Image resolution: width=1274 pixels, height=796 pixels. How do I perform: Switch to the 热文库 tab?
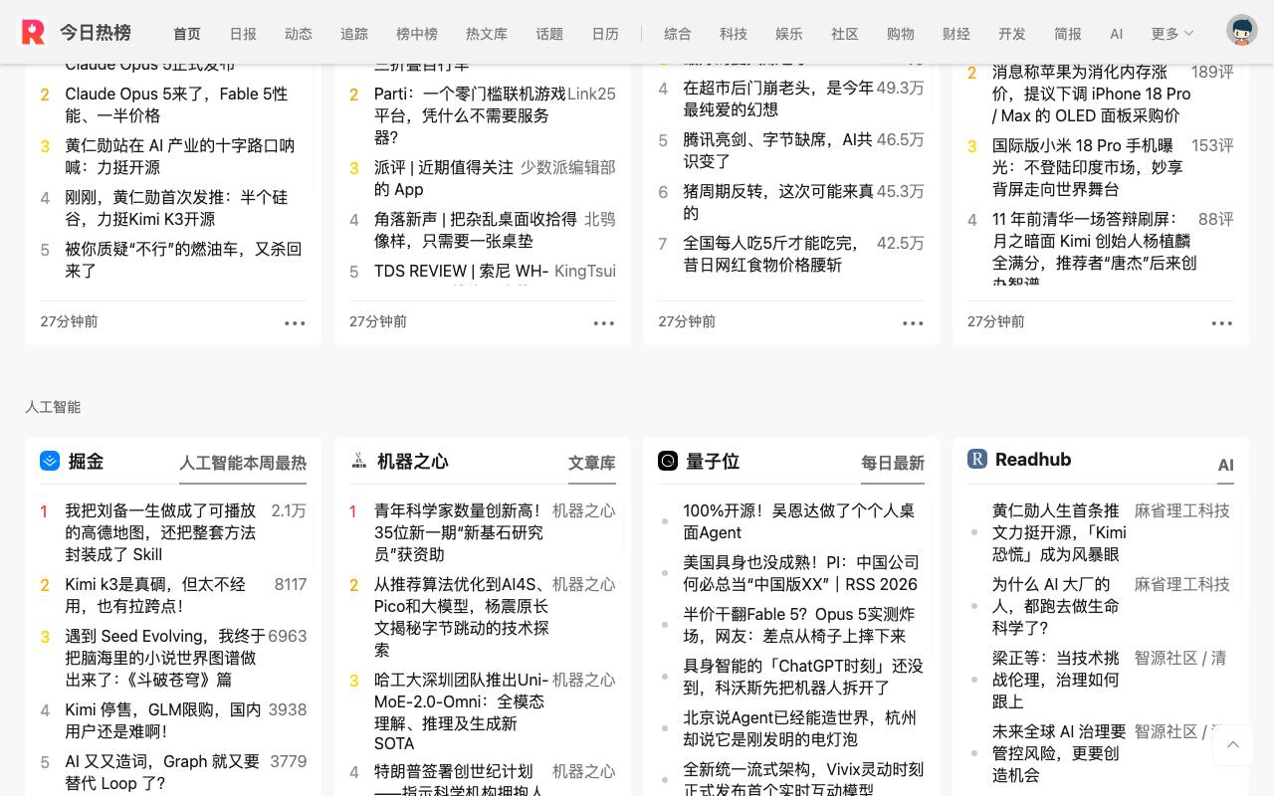487,34
